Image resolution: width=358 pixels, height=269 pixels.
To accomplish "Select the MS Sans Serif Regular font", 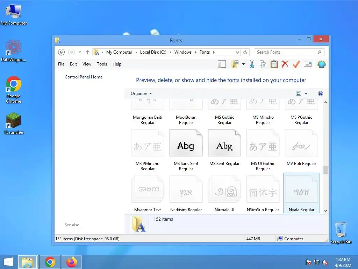I will pos(186,150).
